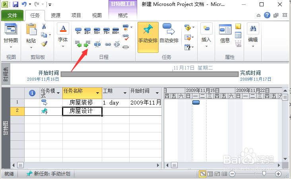Open Task Name column filter dropdown

tap(98, 93)
